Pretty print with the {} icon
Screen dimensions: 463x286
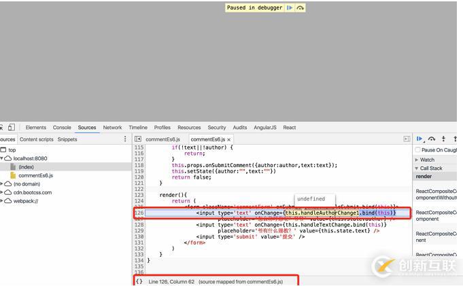[x=139, y=281]
